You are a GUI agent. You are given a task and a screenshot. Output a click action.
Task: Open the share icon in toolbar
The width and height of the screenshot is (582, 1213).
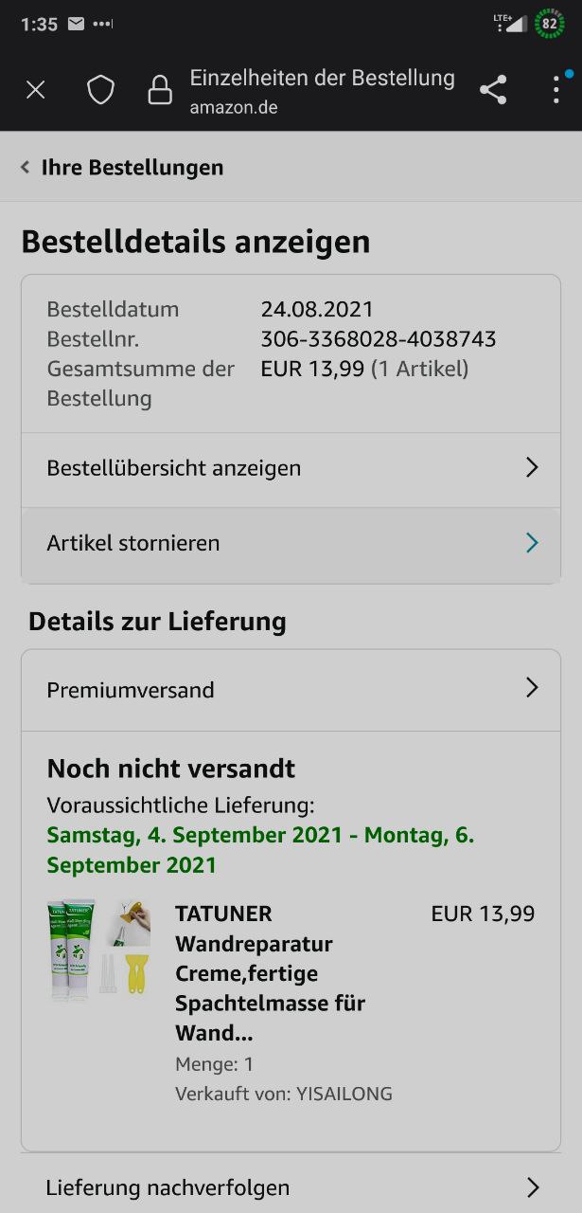pos(493,90)
